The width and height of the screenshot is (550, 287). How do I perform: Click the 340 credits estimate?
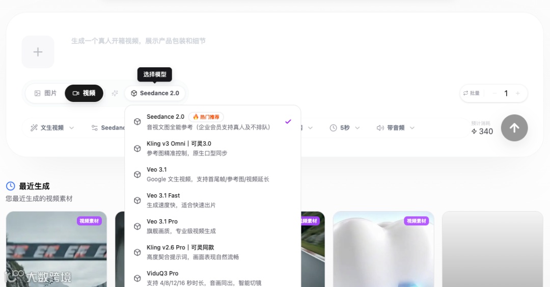click(x=482, y=132)
